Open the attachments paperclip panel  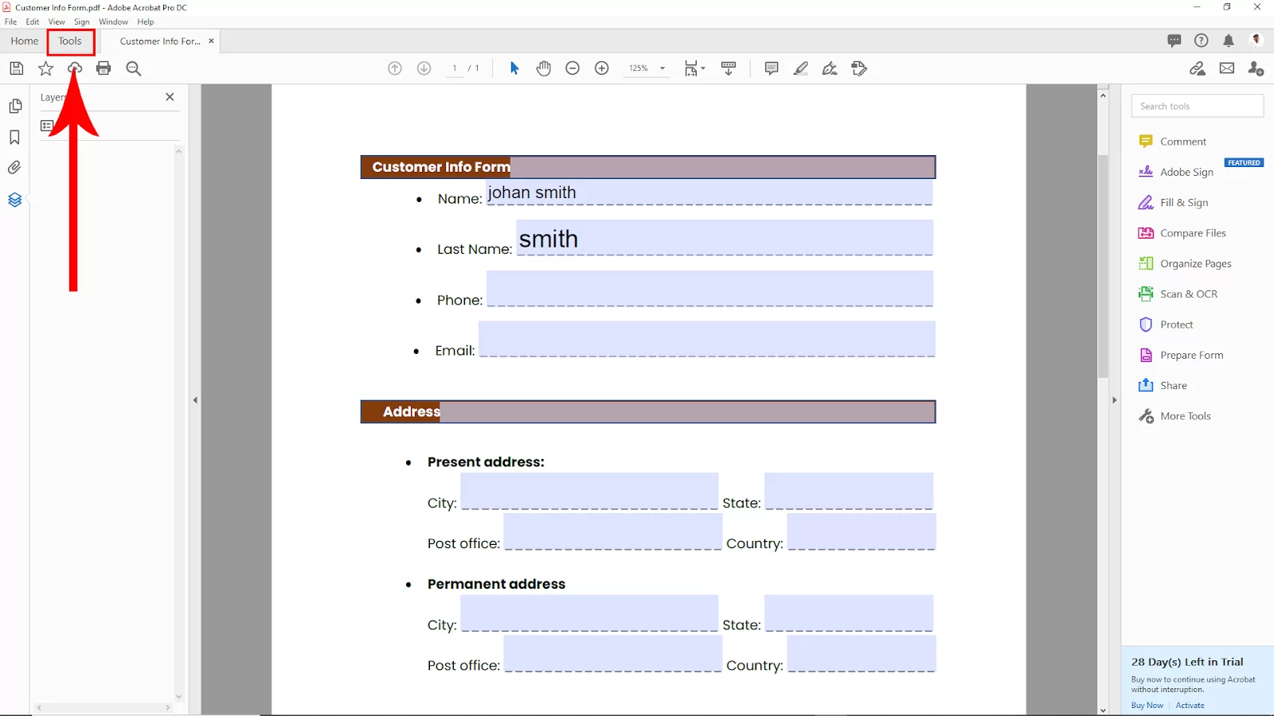[x=14, y=168]
